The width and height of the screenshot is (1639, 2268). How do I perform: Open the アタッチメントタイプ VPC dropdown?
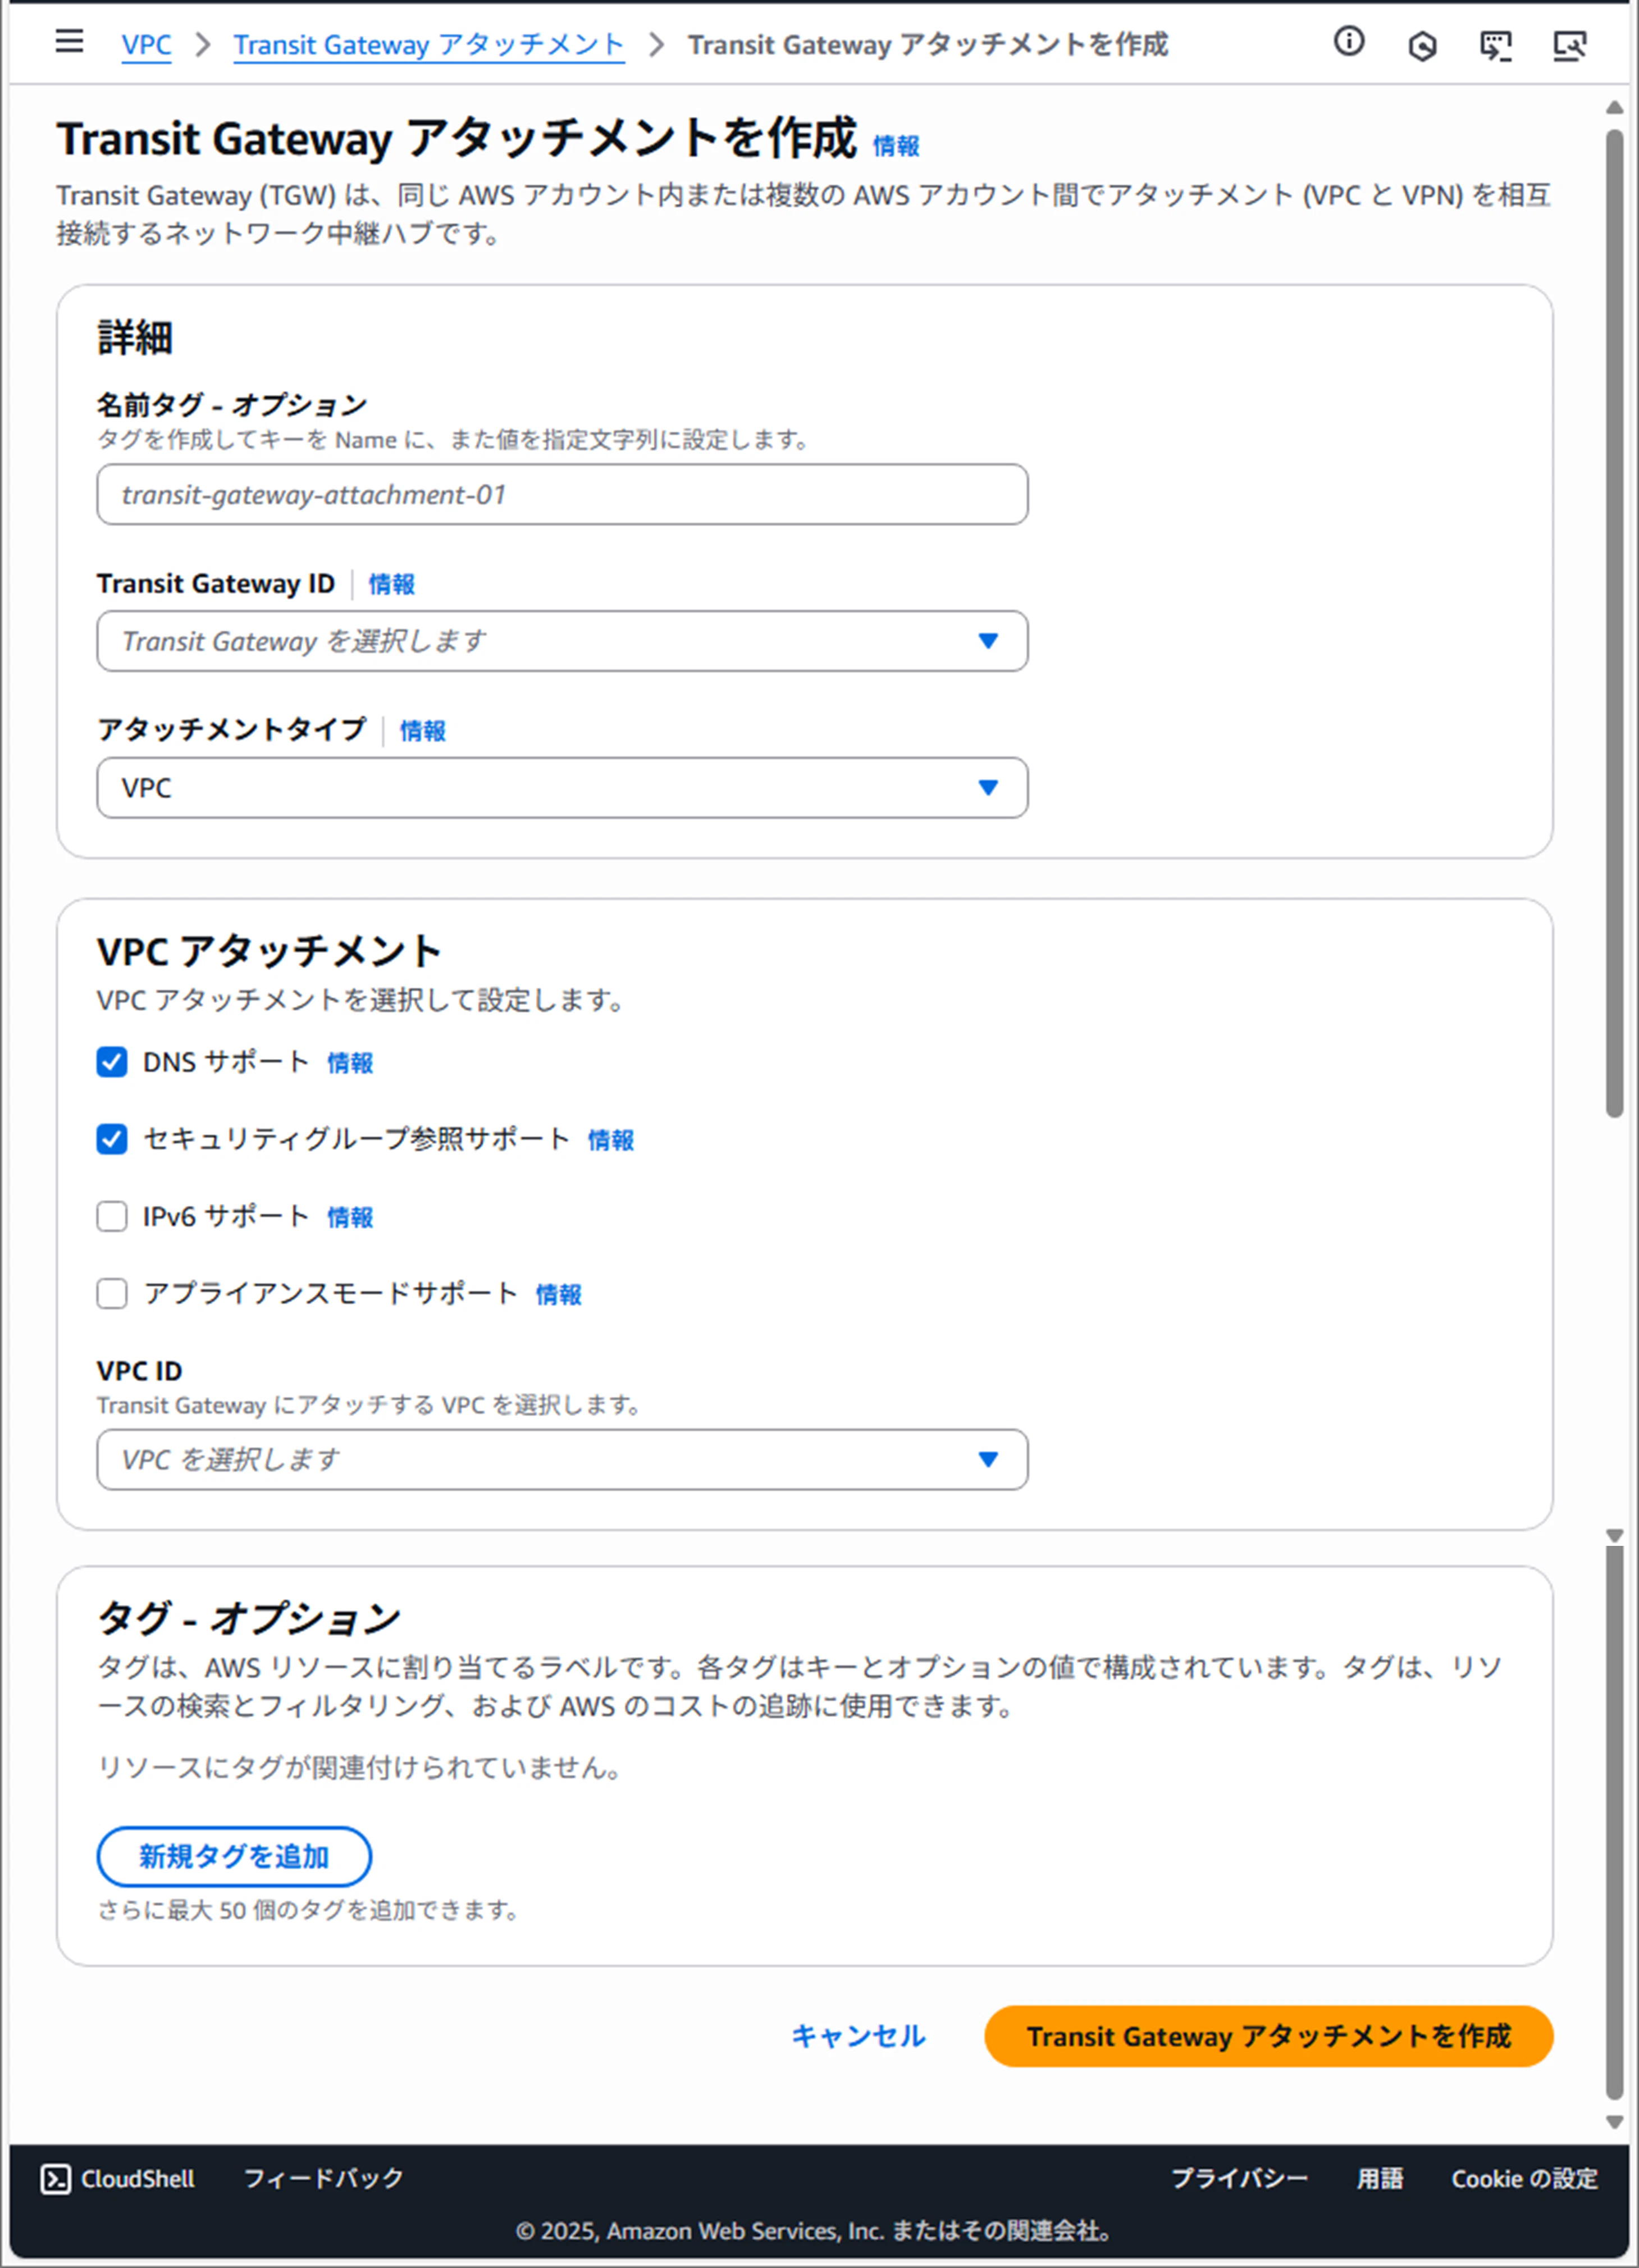(x=562, y=788)
